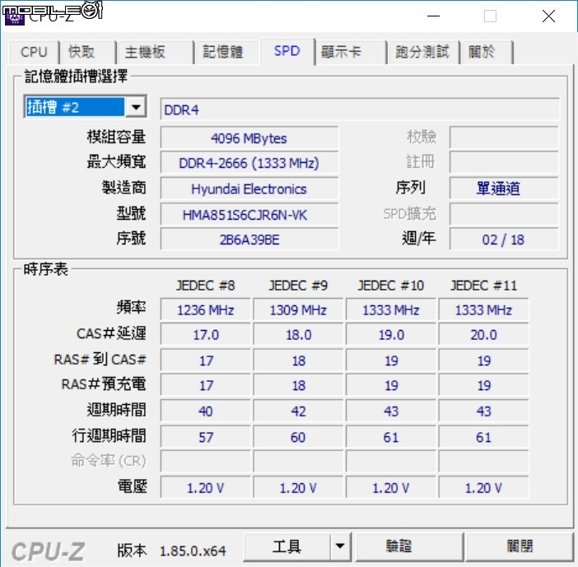Click the 模組容量 label
Viewport: 578px width, 567px height.
tap(116, 137)
